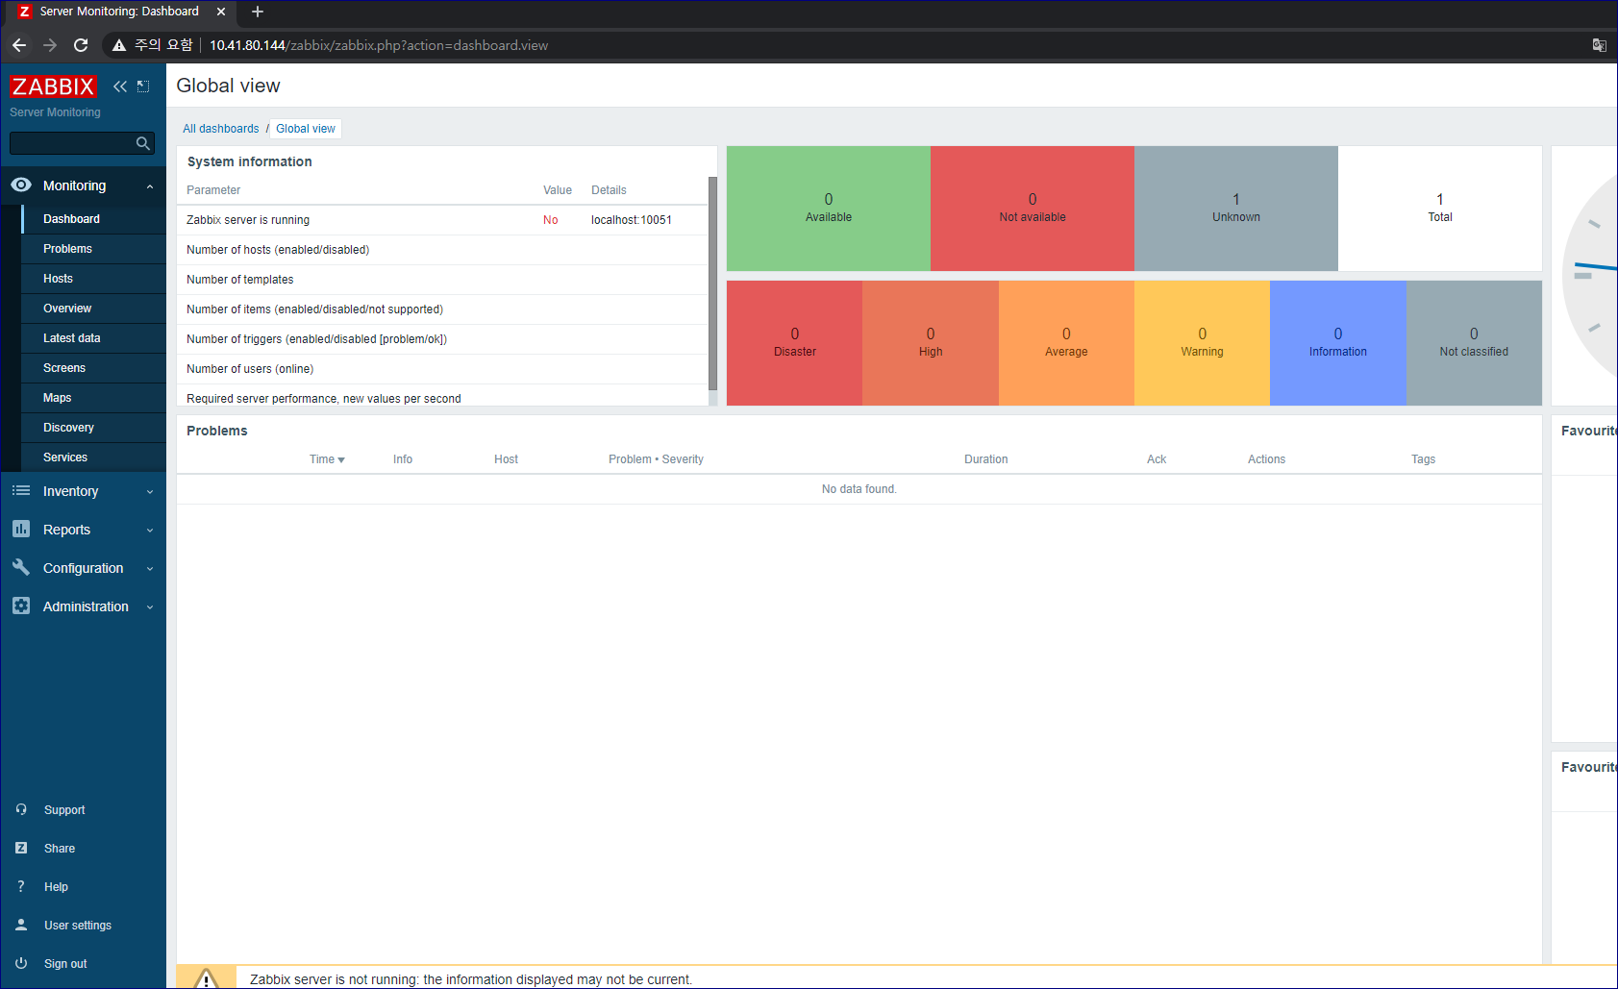
Task: Expand the Reports menu section
Action: pos(150,530)
